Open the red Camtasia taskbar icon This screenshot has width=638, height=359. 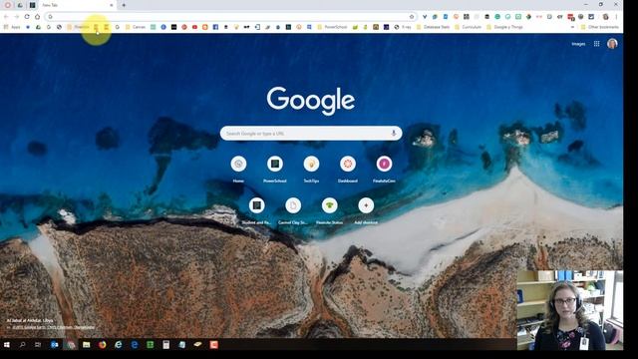(x=214, y=345)
